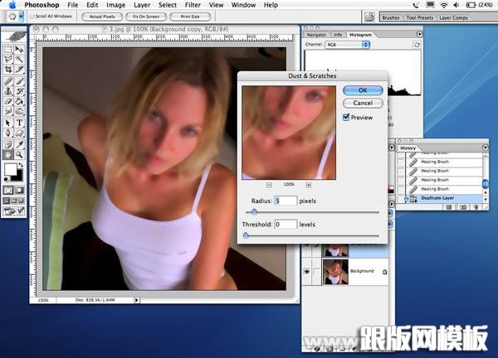Screen dimensions: 498x358
Task: Click the Radius slider handle
Action: [x=254, y=211]
